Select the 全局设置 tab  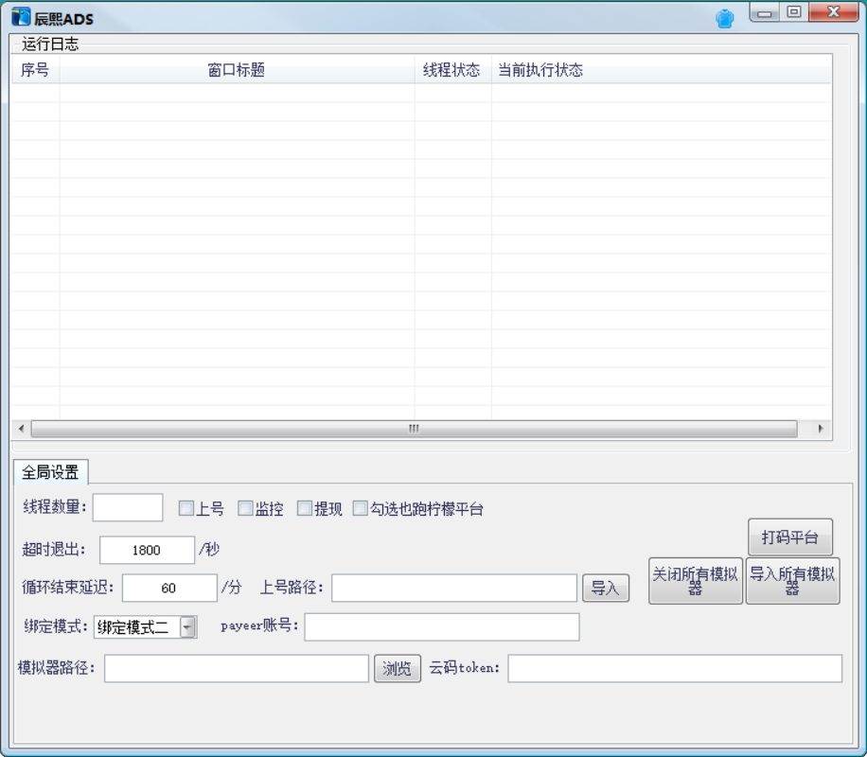[x=50, y=472]
